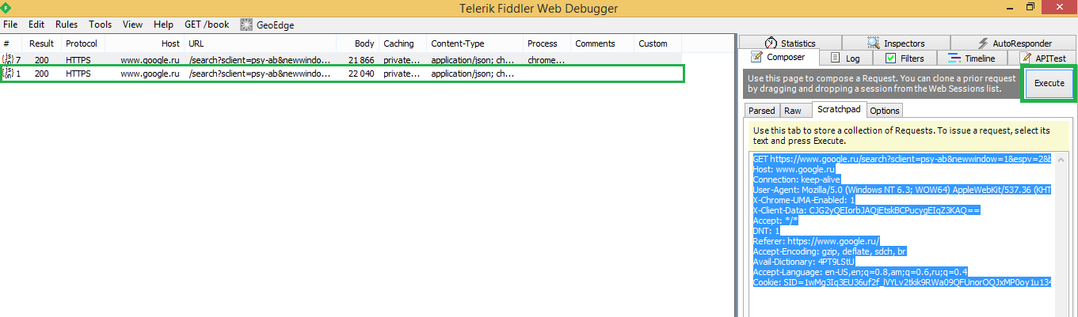The height and width of the screenshot is (317, 1078).
Task: Click the Accept-Language header line
Action: click(x=860, y=272)
